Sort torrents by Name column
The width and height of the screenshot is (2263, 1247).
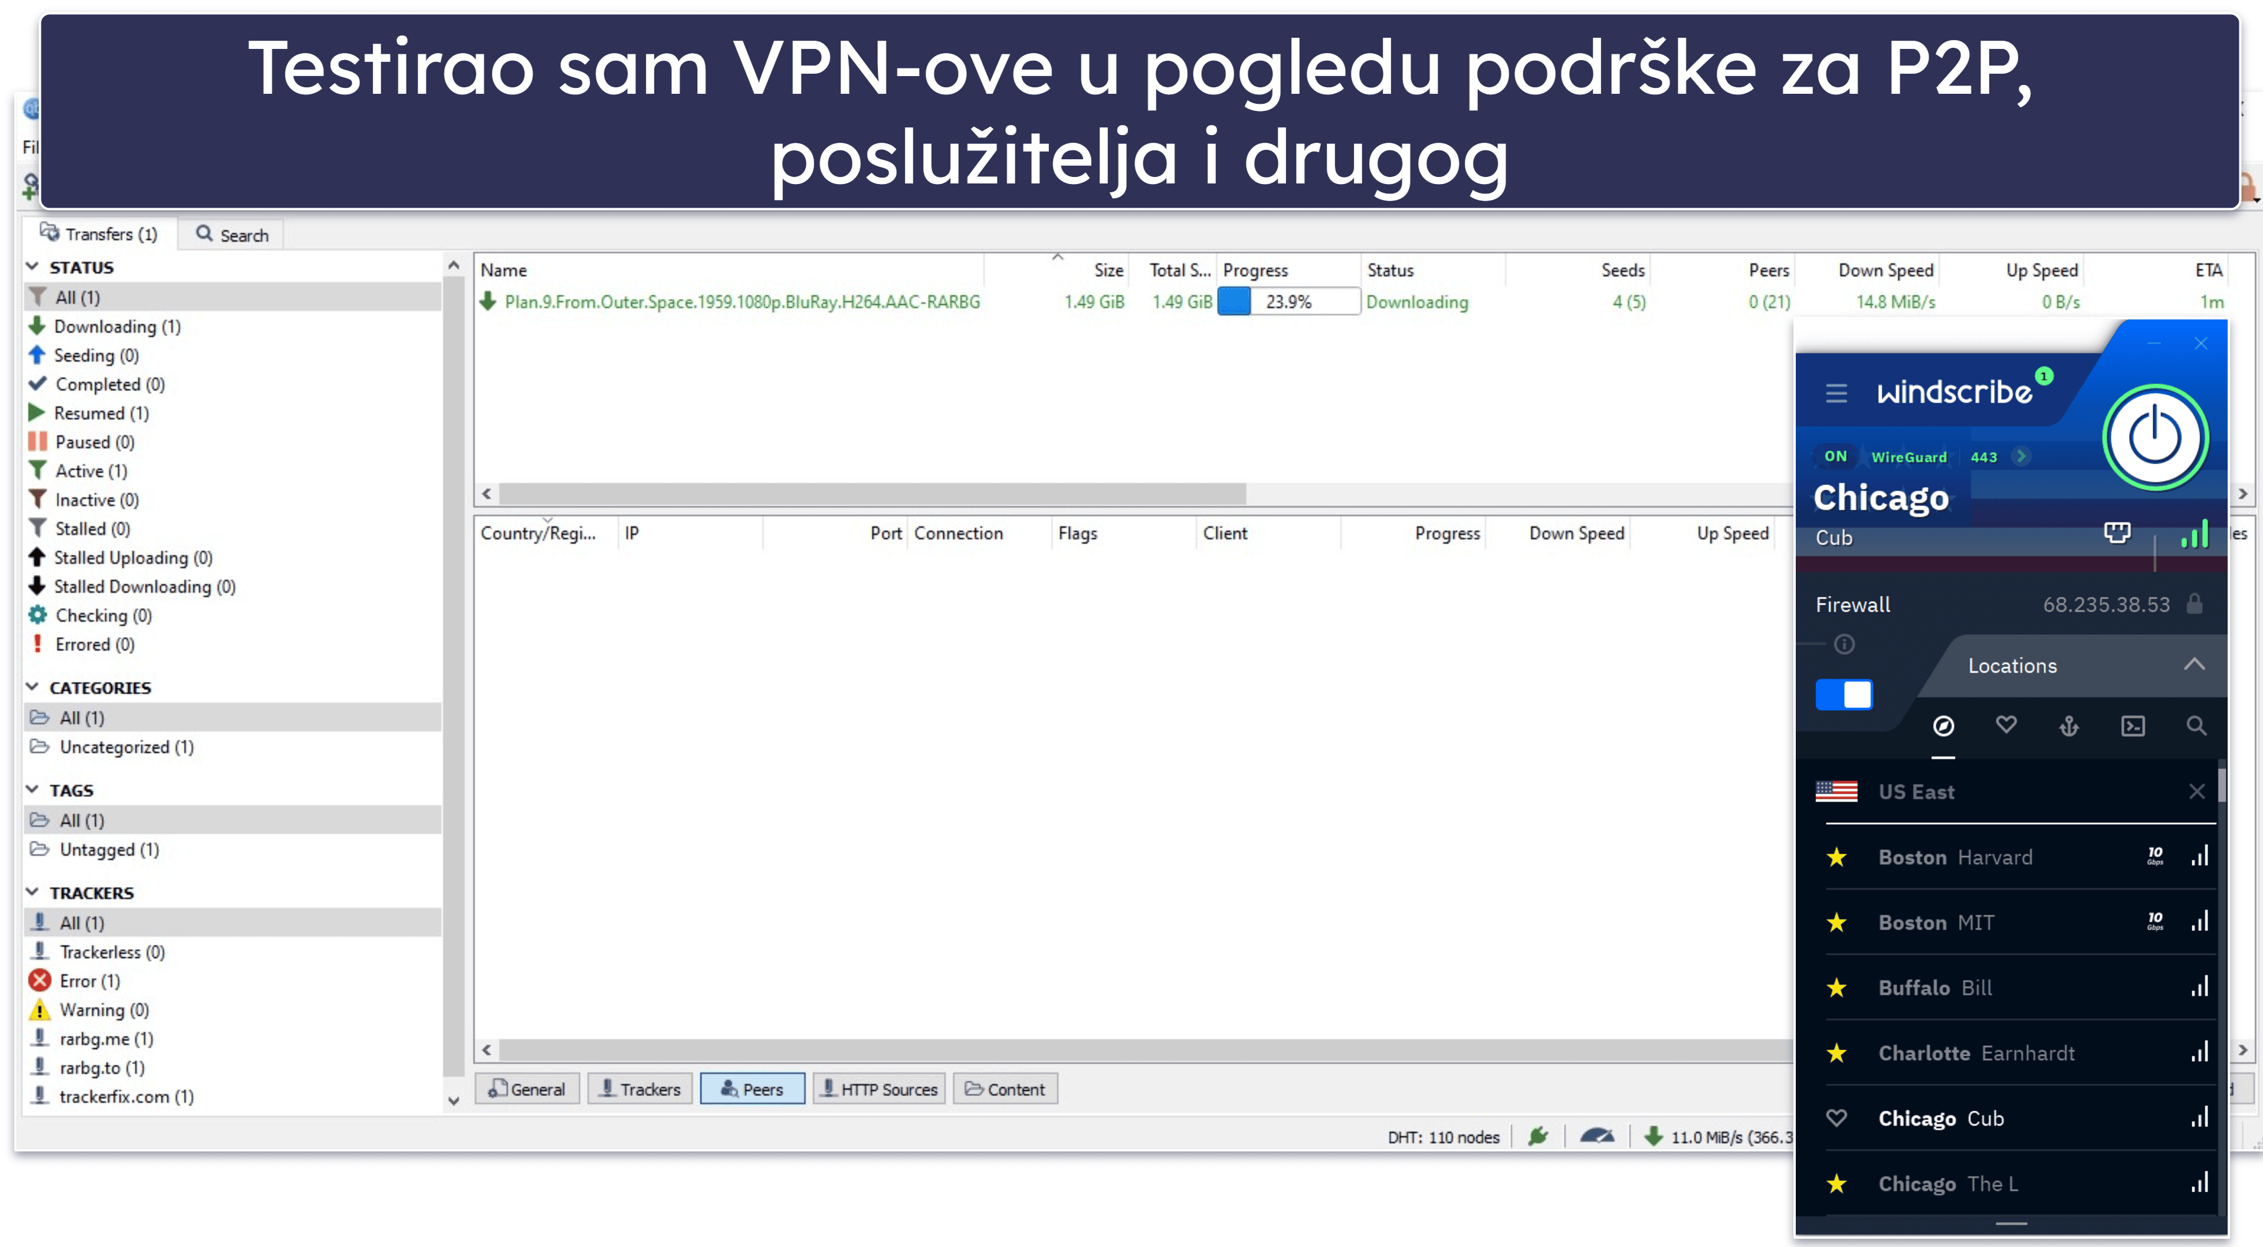729,271
